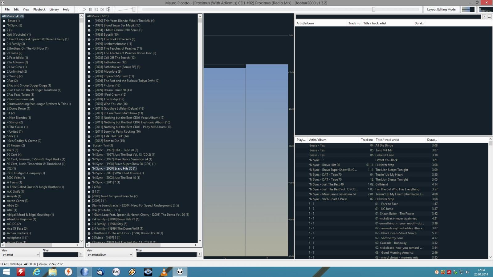This screenshot has height=277, width=493.
Task: Stop playback with the Stop button
Action: [x=79, y=10]
